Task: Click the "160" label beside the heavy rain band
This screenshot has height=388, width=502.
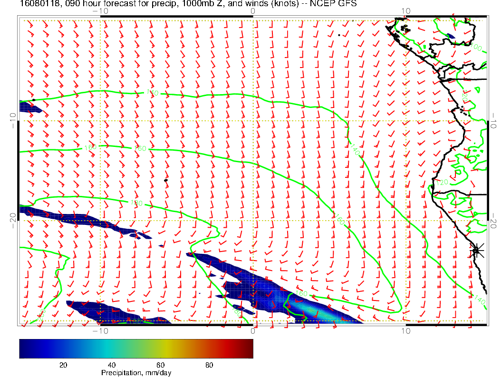Action: 301,293
